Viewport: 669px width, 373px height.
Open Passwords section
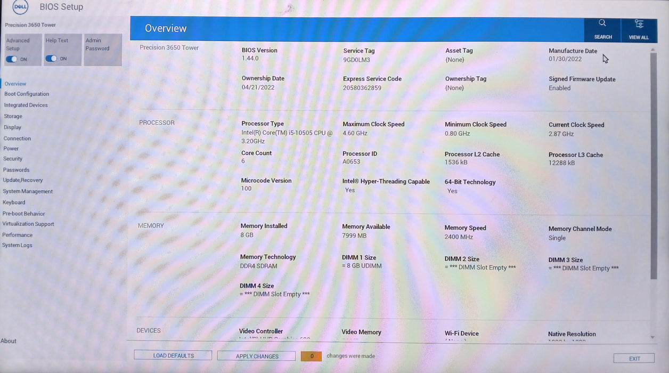(x=16, y=170)
